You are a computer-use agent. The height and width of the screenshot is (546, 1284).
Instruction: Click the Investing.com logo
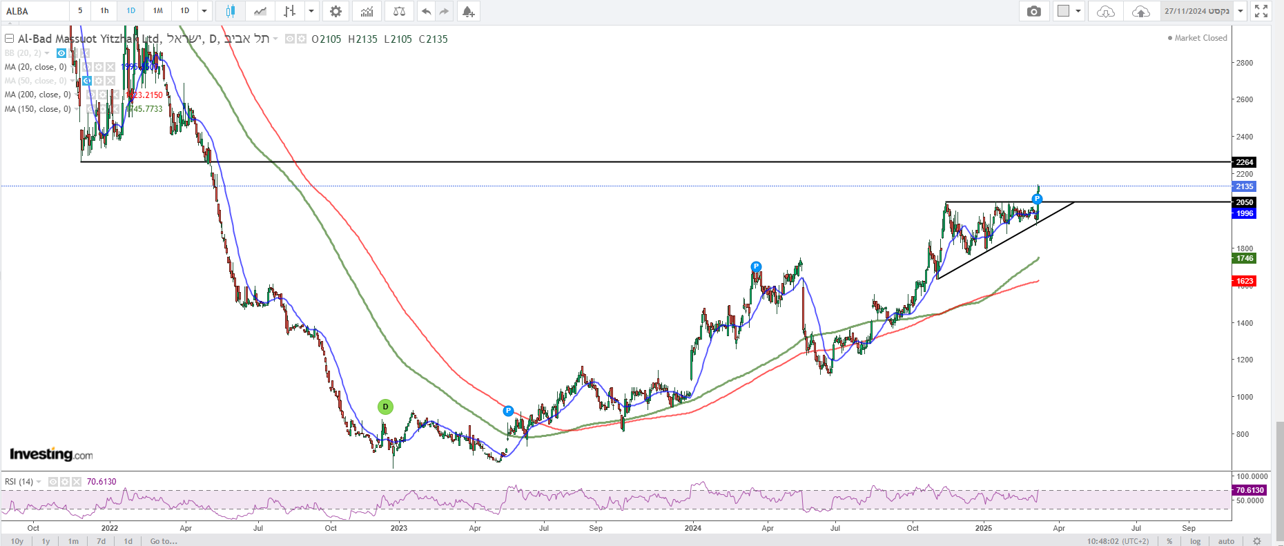[51, 454]
